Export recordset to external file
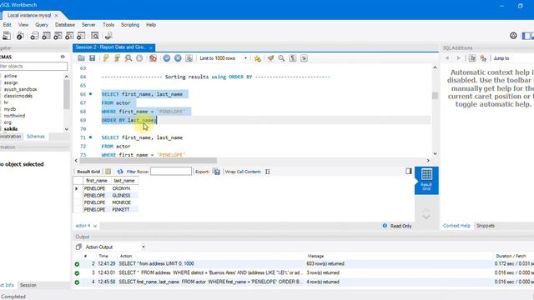This screenshot has width=534, height=300. 217,172
